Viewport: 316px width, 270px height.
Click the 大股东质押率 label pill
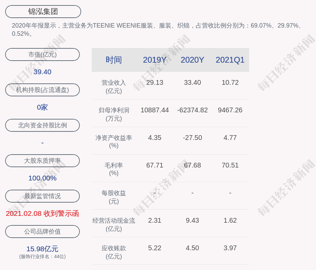[x=42, y=161]
